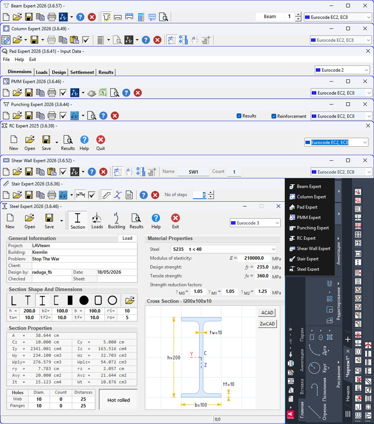Open the Buckling page in Steel Expert

tap(116, 221)
